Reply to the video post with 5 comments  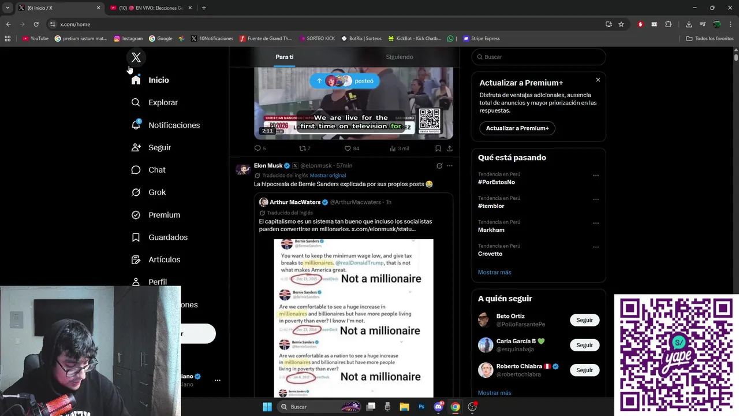[x=260, y=148]
